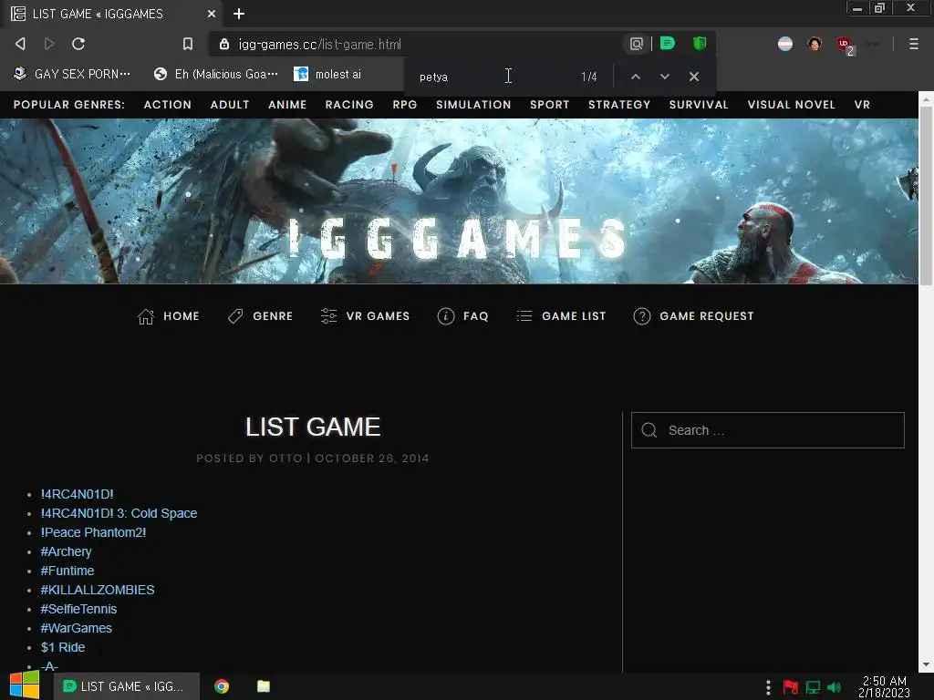Open the !Peace Phantom2! link
934x700 pixels.
[x=93, y=532]
